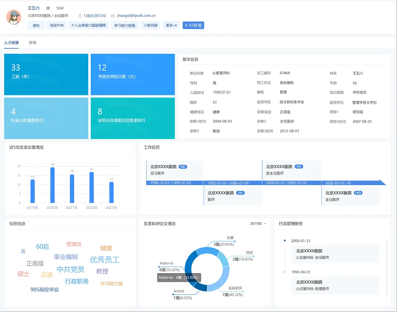Screen dimensions: 397x312
Task: Switch to the 详情 tab
Action: click(x=33, y=43)
